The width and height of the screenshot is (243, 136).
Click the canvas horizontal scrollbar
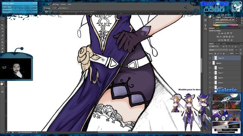pos(118,132)
